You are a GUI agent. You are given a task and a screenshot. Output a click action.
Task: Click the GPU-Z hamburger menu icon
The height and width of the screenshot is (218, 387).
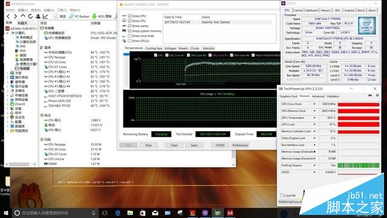coord(377,96)
